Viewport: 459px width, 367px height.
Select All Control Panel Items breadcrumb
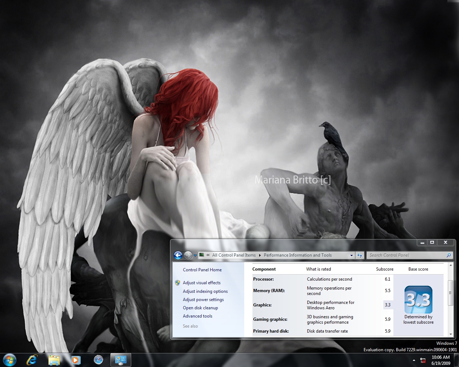[234, 255]
